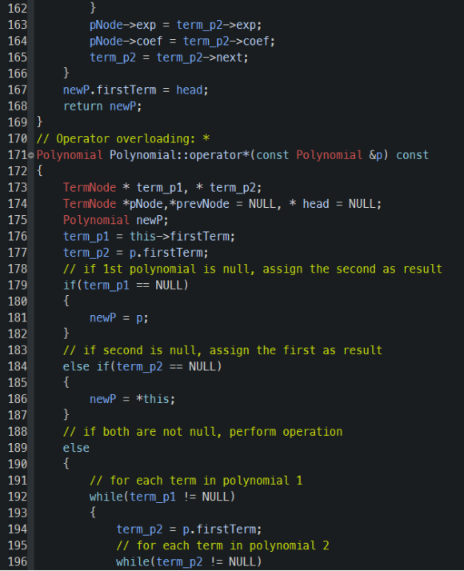Image resolution: width=464 pixels, height=571 pixels.
Task: Click 'newP = *this;' statement
Action: [132, 399]
